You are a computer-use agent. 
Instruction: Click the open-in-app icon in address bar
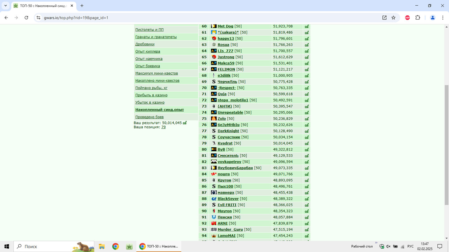384,17
